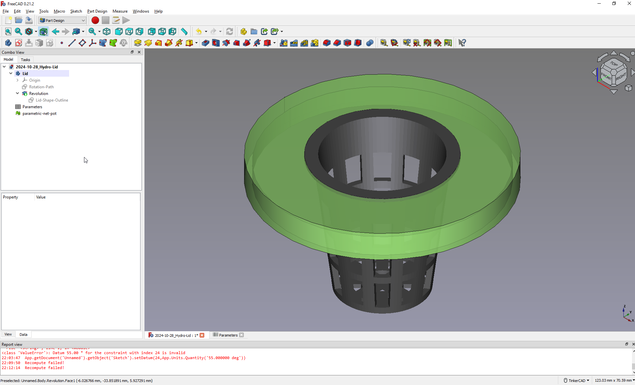Viewport: 635px width, 385px height.
Task: Collapse the Lid body node
Action: click(11, 73)
